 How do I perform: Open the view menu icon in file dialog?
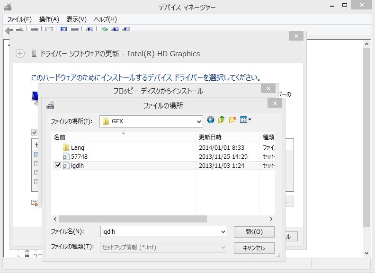[245, 119]
